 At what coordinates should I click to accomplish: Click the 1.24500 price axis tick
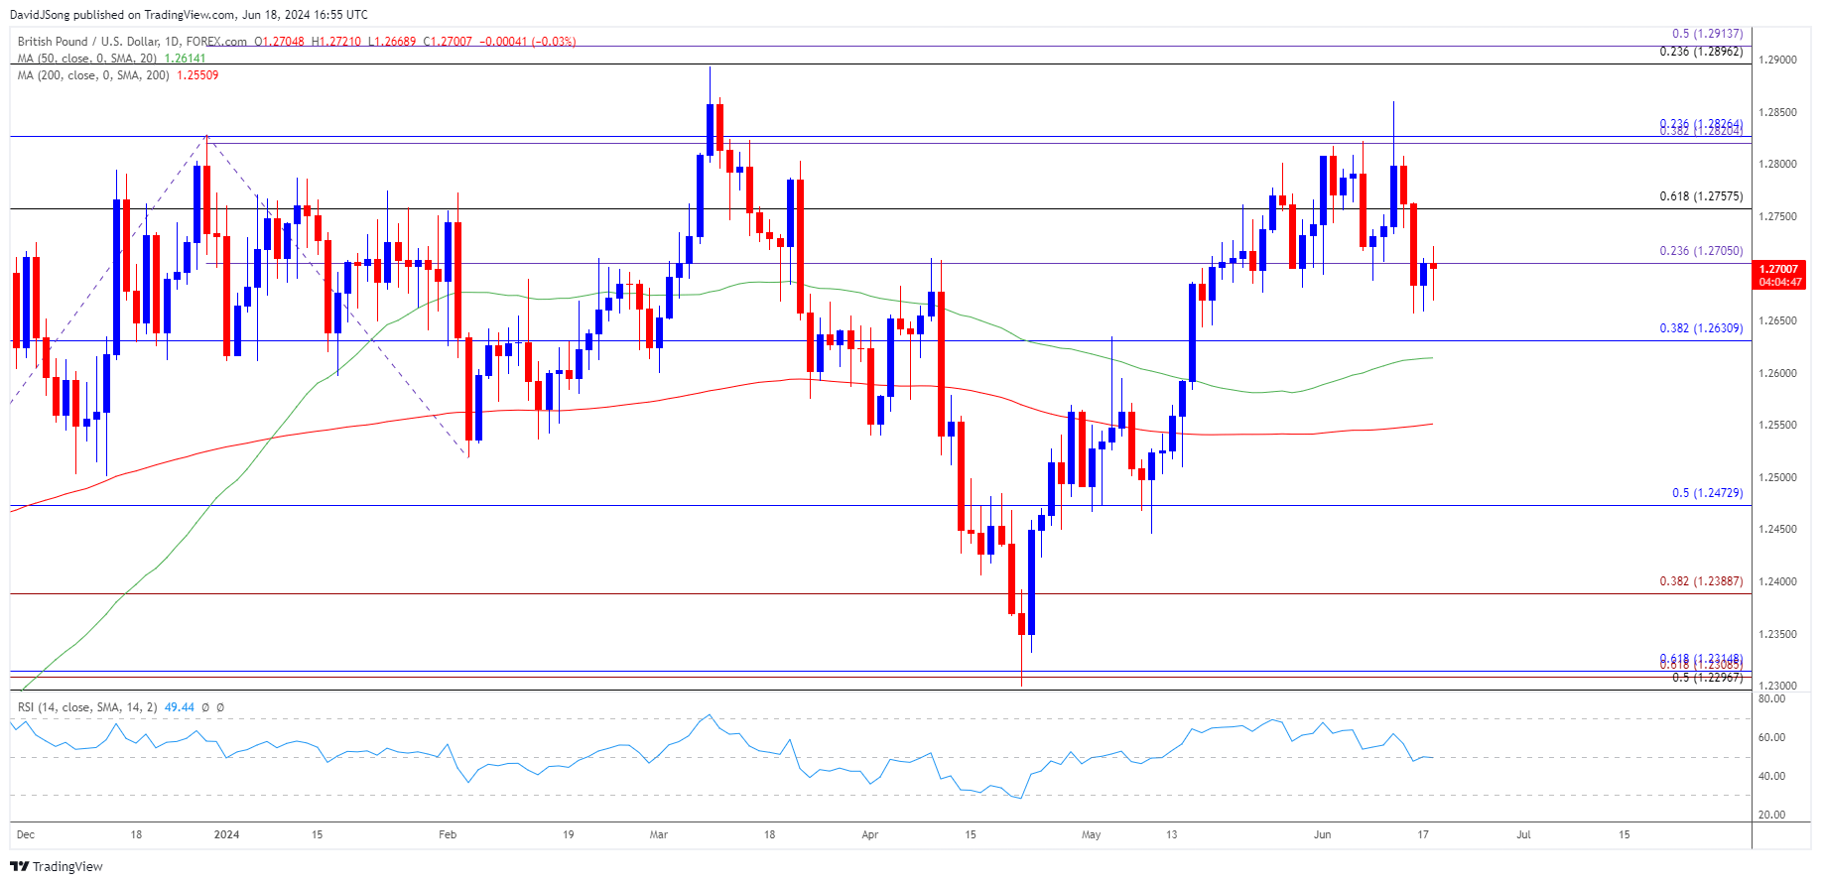1777,529
